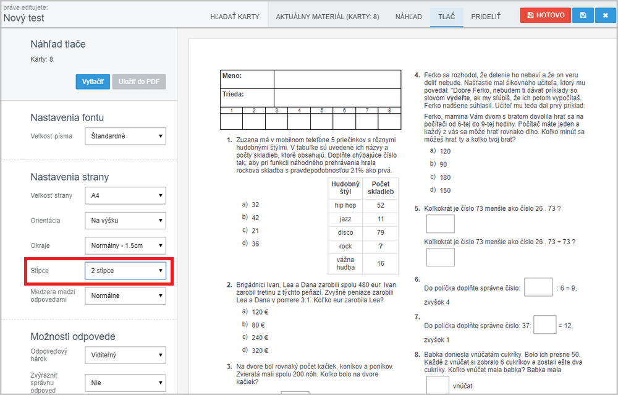Go to the PRIDELIŤ tab
Screen dimensions: 618x395
point(486,17)
